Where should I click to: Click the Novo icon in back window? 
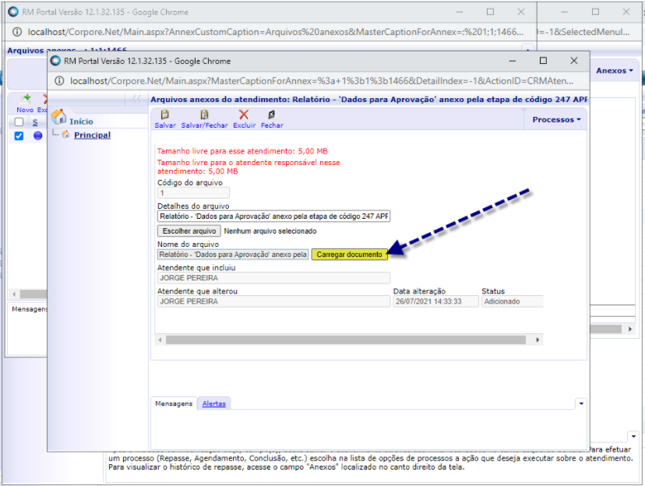click(x=26, y=99)
